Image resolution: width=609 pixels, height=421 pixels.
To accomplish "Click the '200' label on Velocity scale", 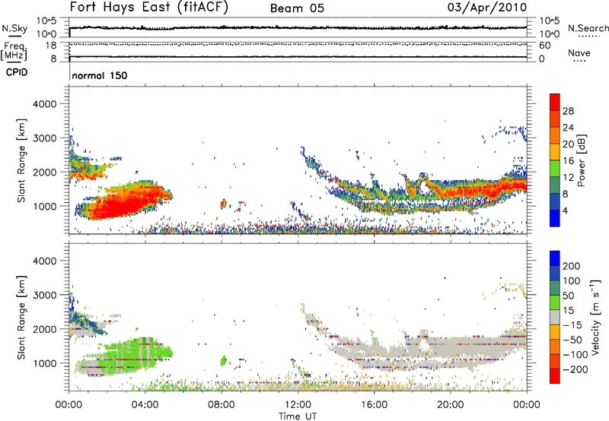I will click(571, 266).
